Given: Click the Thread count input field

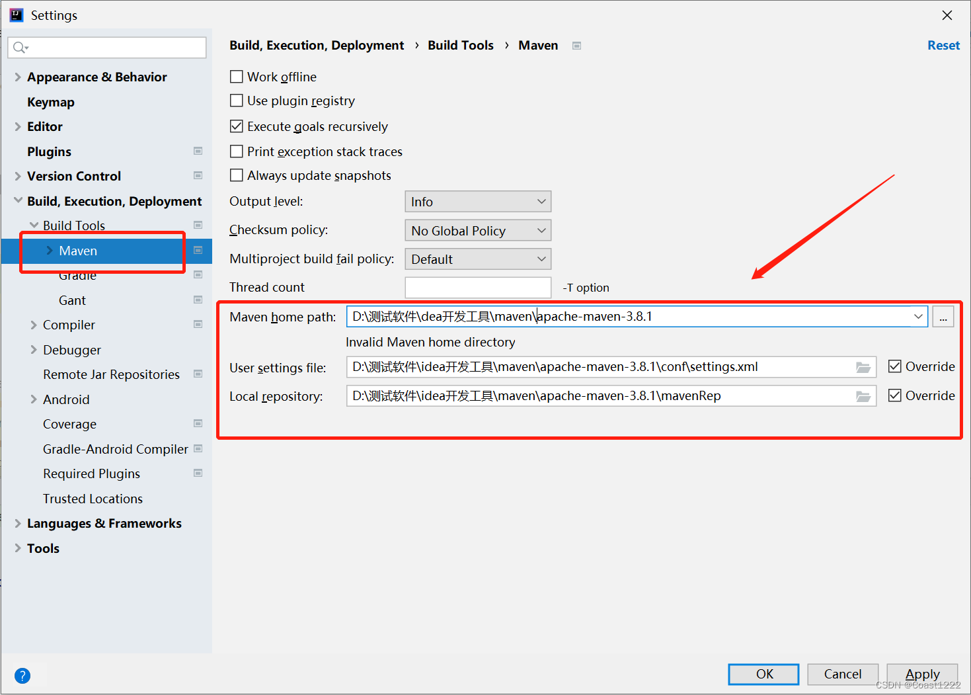Looking at the screenshot, I should (x=478, y=288).
